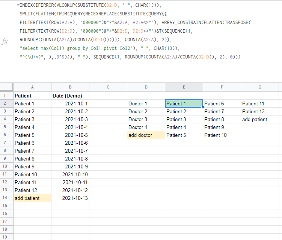This screenshot has width=282, height=240.
Task: Click 'Patient 2' in column E
Action: tap(184, 111)
